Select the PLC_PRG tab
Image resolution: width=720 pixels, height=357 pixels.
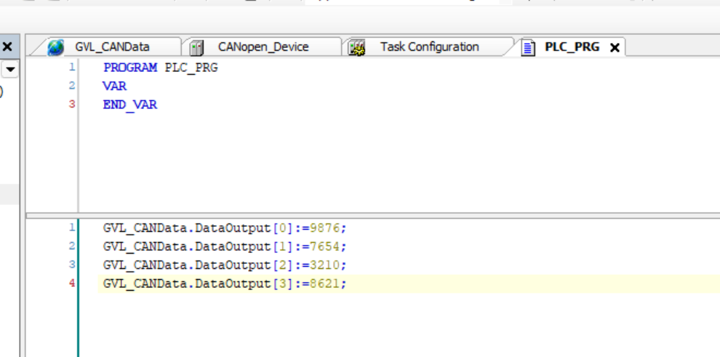[x=572, y=47]
